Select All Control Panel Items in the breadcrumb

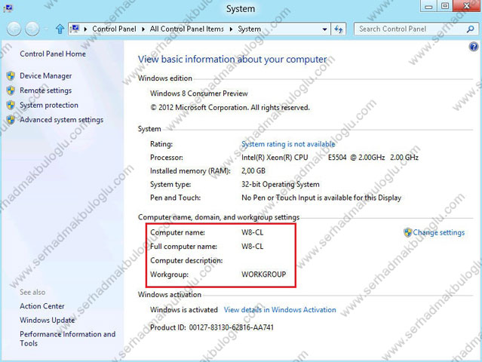tap(186, 29)
